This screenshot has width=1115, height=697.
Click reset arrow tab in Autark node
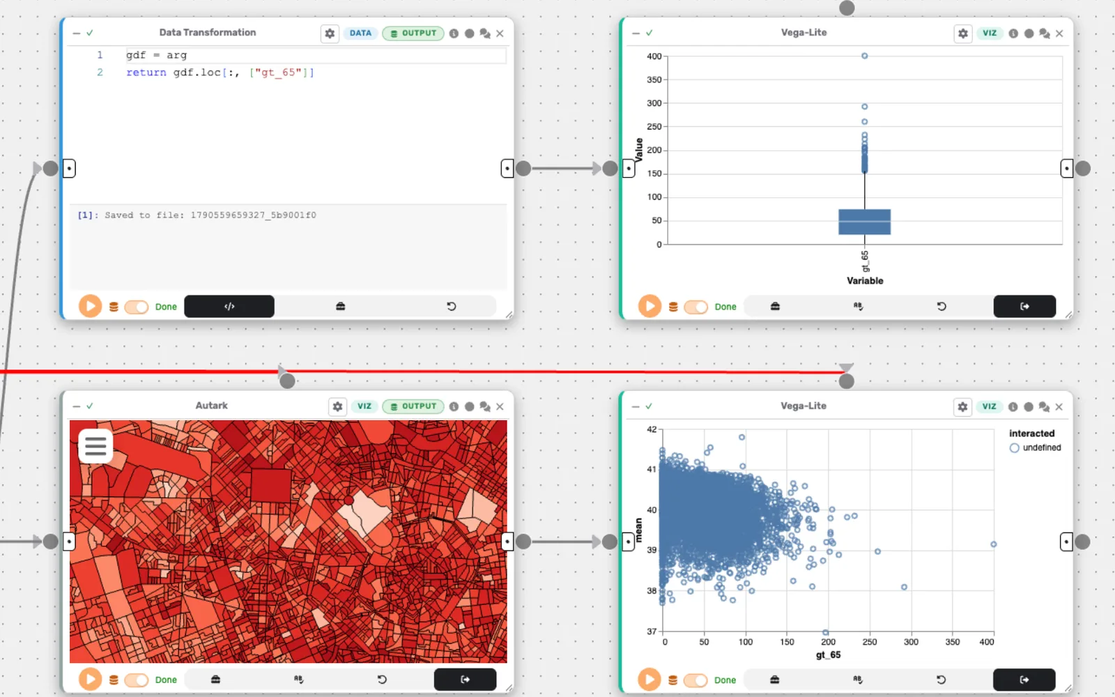(382, 680)
